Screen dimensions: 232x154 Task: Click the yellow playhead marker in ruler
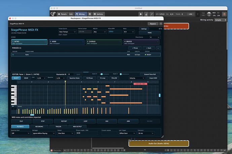point(65,81)
